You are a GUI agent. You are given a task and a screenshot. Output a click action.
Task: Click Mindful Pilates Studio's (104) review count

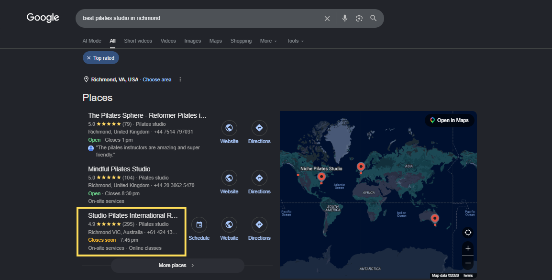[128, 178]
